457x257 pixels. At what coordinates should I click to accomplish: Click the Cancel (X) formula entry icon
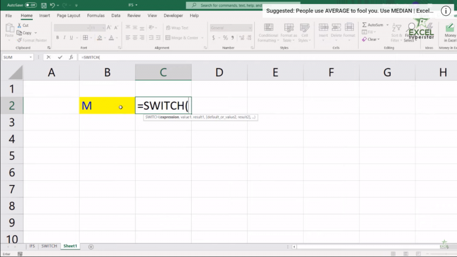[48, 57]
